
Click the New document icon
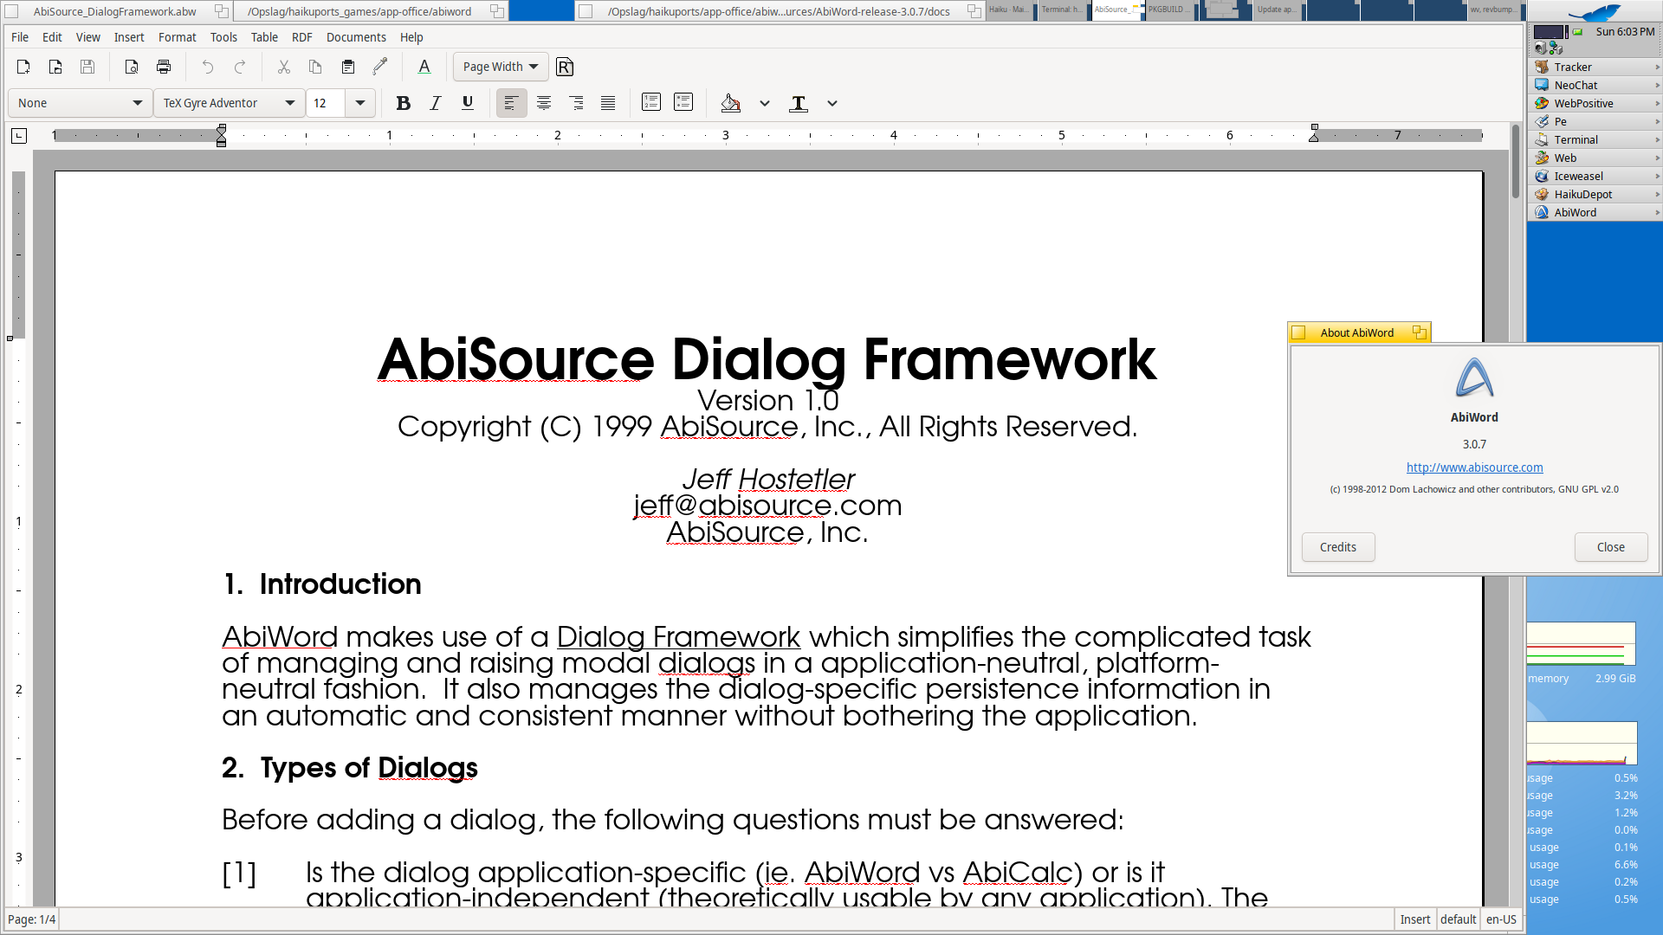coord(23,67)
